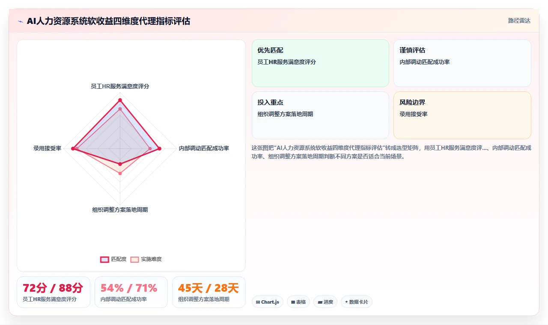Click radar axis label 组织调整方案落地周期

pos(120,210)
